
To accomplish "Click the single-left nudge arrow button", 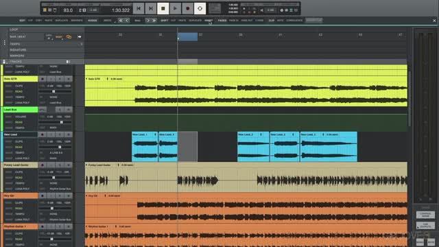I will click(x=127, y=21).
